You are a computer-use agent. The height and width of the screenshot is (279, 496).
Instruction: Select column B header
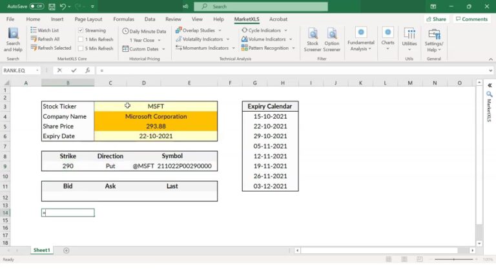[x=68, y=83]
